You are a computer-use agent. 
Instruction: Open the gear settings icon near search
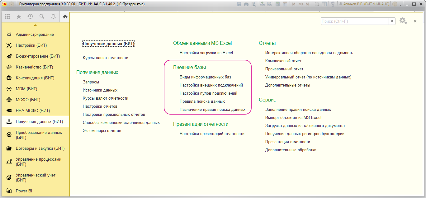403,21
